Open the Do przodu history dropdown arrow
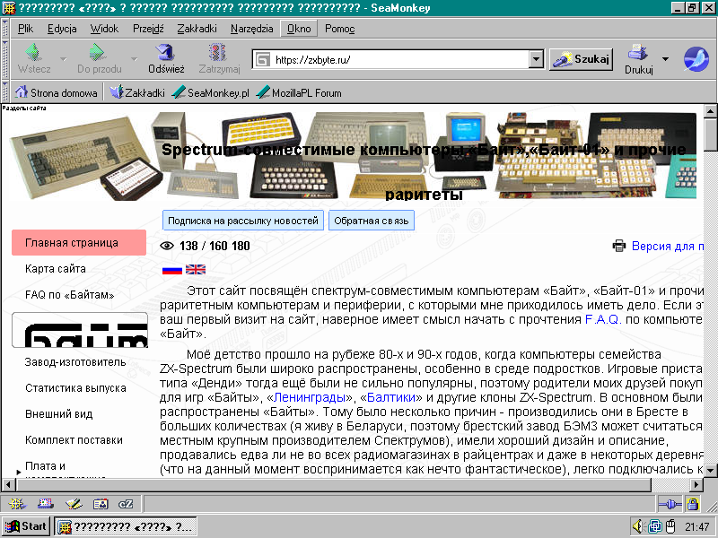718x538 pixels. 134,59
